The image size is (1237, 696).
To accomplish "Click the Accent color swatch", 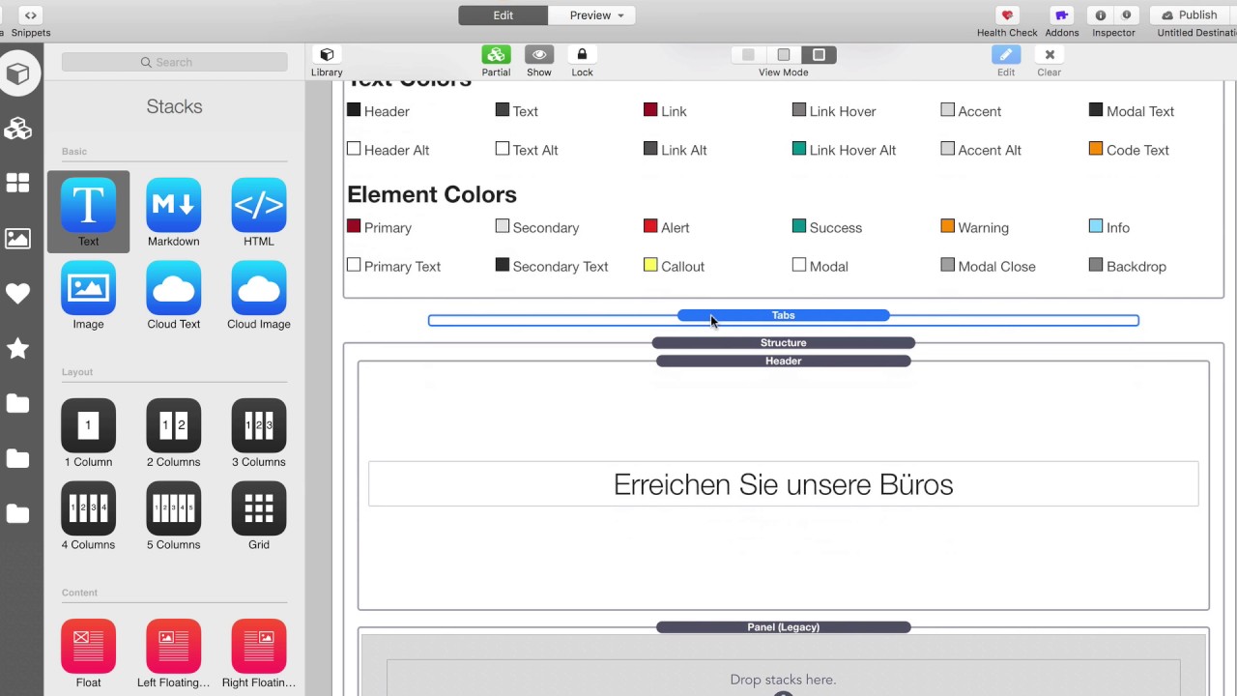I will tap(947, 110).
